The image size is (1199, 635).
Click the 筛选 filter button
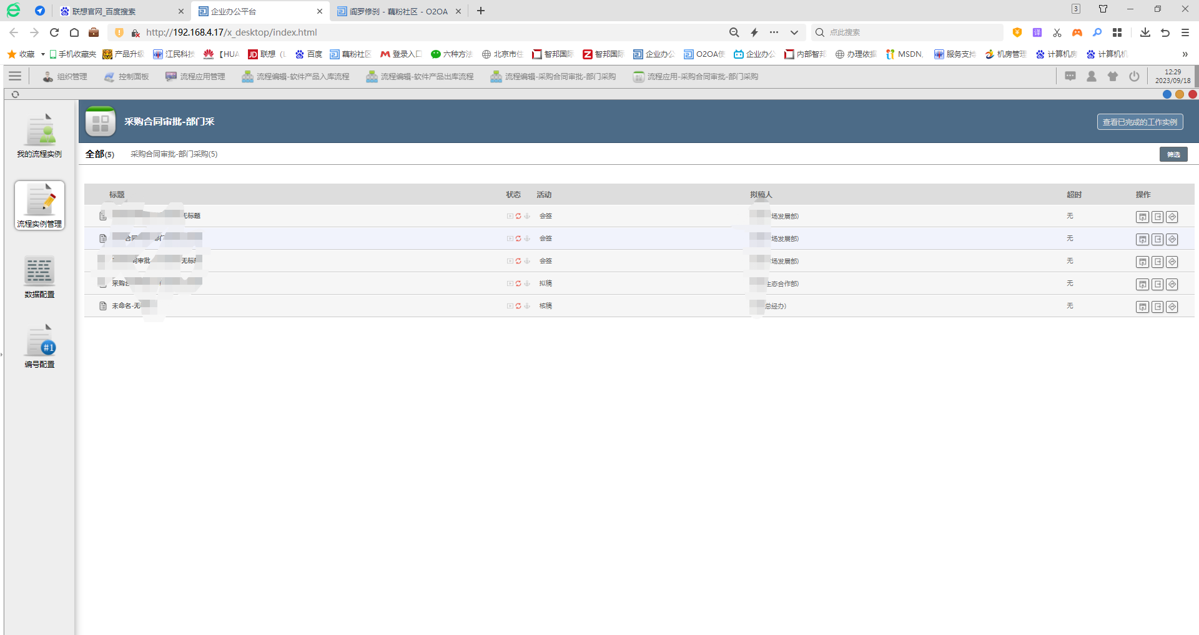tap(1173, 154)
